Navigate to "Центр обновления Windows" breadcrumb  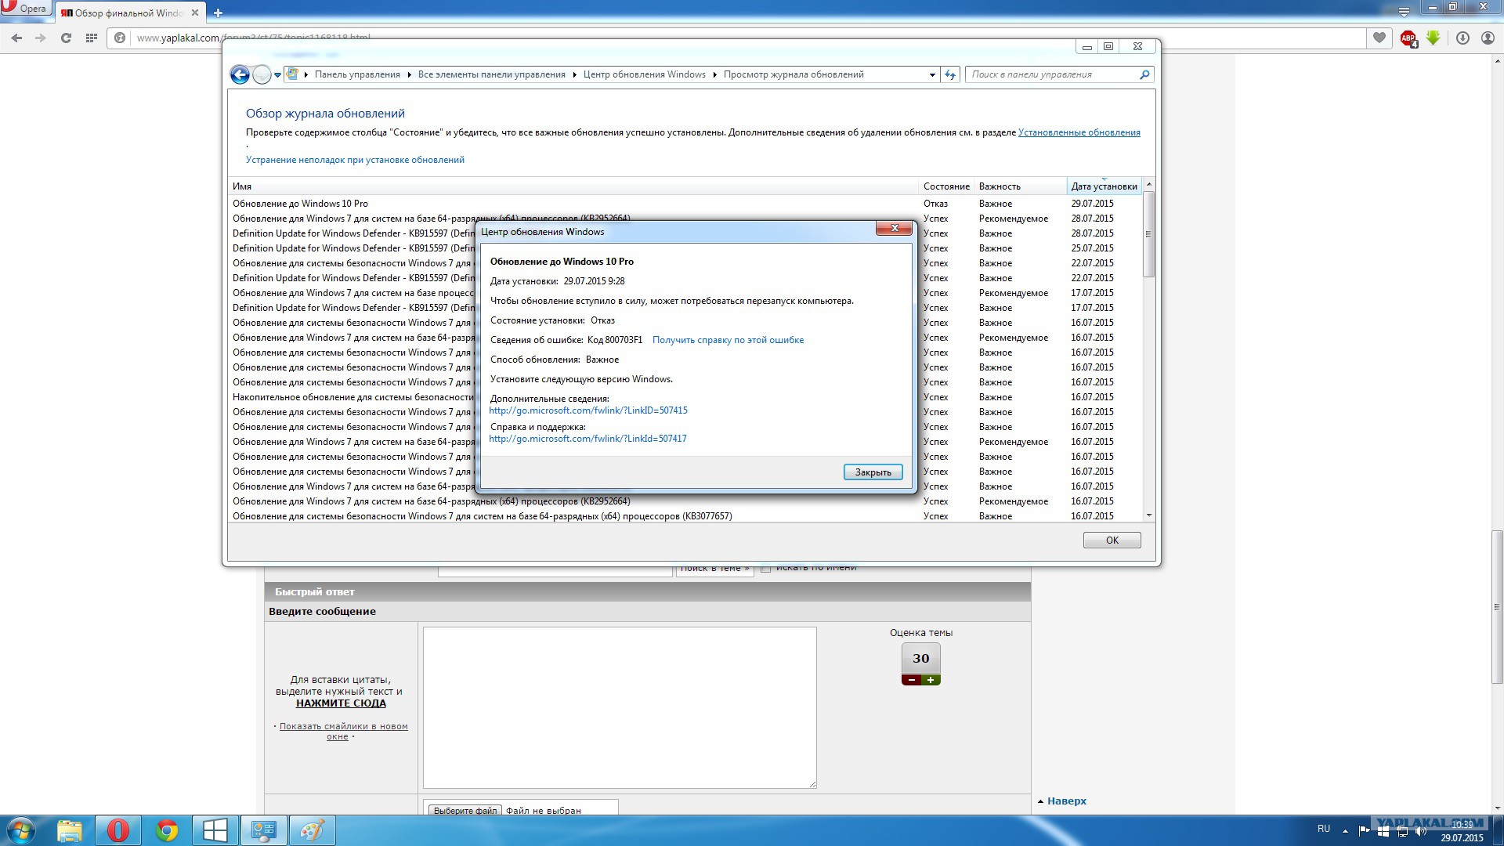[644, 74]
